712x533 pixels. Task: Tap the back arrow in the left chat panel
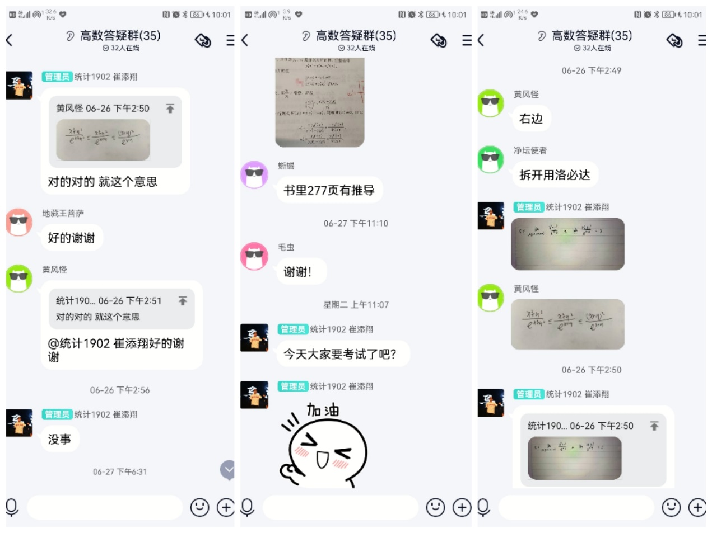[9, 40]
